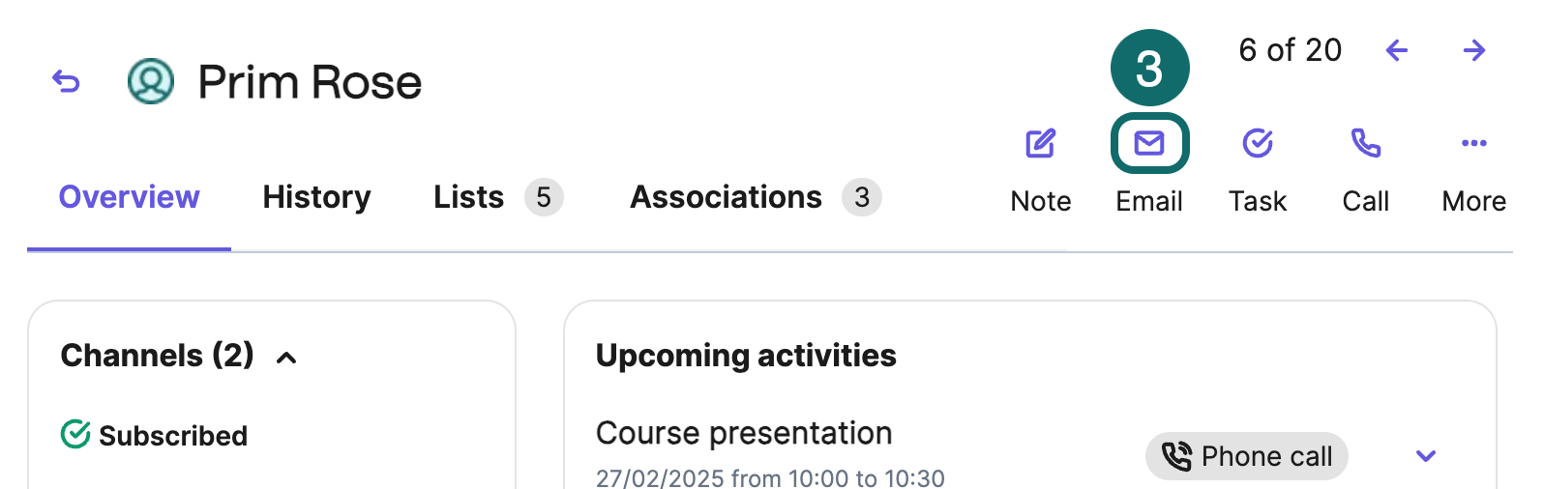This screenshot has width=1544, height=489.
Task: Click the step 3 tooltip marker
Action: coord(1149,68)
